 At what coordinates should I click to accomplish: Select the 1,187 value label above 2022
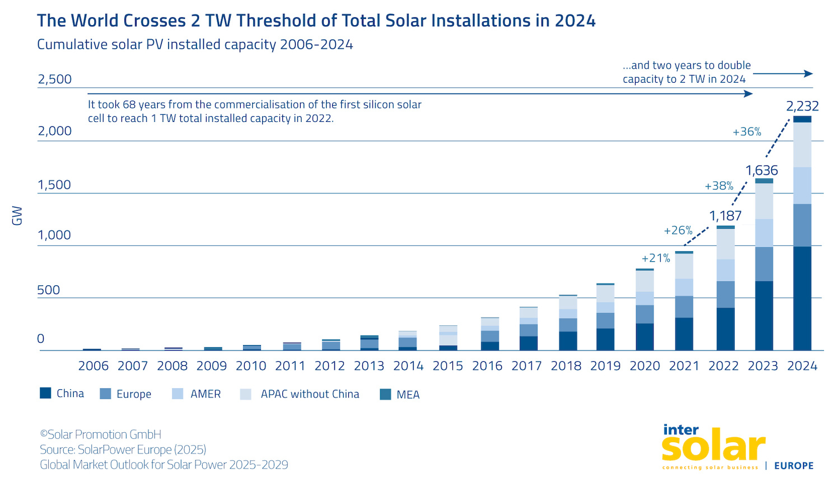click(x=725, y=216)
